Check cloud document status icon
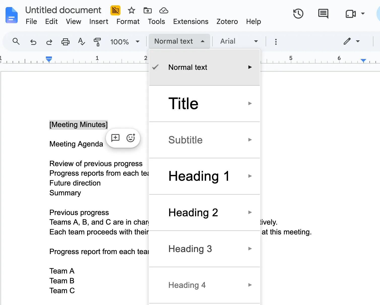The image size is (380, 305). 164,10
